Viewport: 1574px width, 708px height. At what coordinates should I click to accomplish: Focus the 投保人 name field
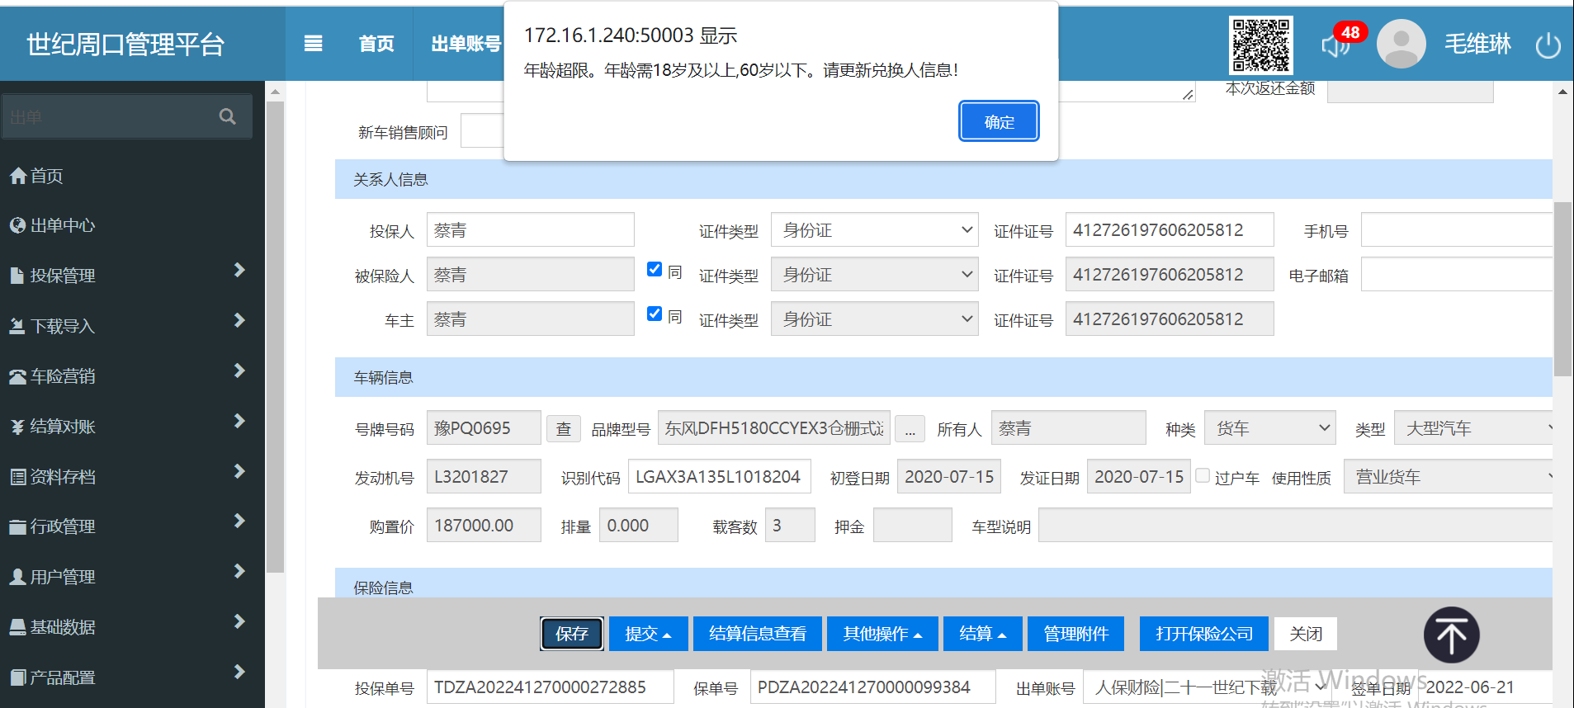531,230
